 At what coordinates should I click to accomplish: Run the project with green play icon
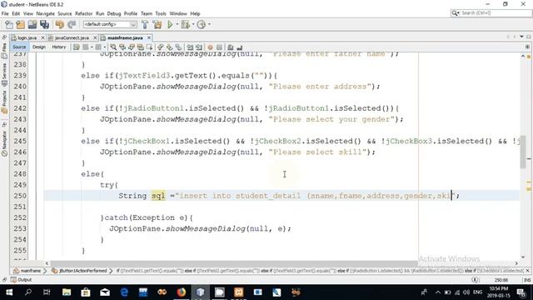(170, 24)
